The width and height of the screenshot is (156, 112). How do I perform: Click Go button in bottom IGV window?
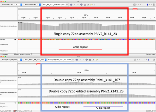pos(73,60)
